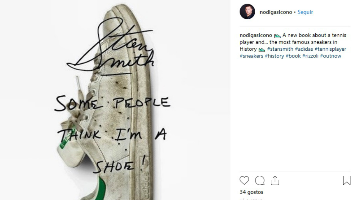
Task: Open the #stansmith hashtag
Action: (x=280, y=49)
